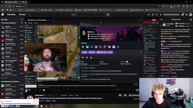
Task: Select the Mod Actions tab in user card
Action: (x=104, y=63)
